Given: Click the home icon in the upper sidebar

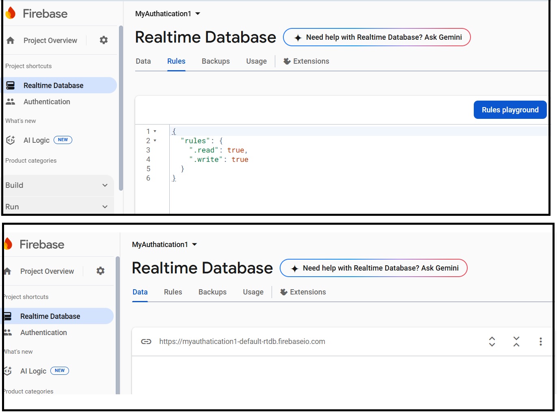Looking at the screenshot, I should click(11, 41).
